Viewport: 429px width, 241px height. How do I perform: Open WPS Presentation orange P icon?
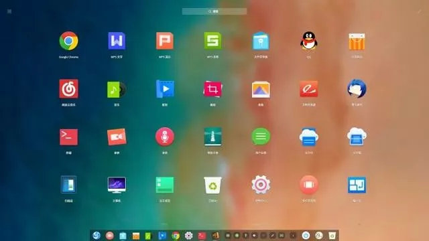pos(165,41)
